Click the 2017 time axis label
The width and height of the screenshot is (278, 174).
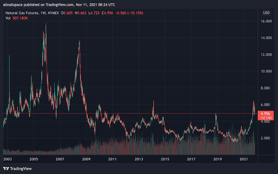tap(191, 159)
